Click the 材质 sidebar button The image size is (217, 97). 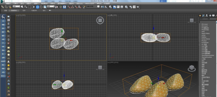pos(3,39)
